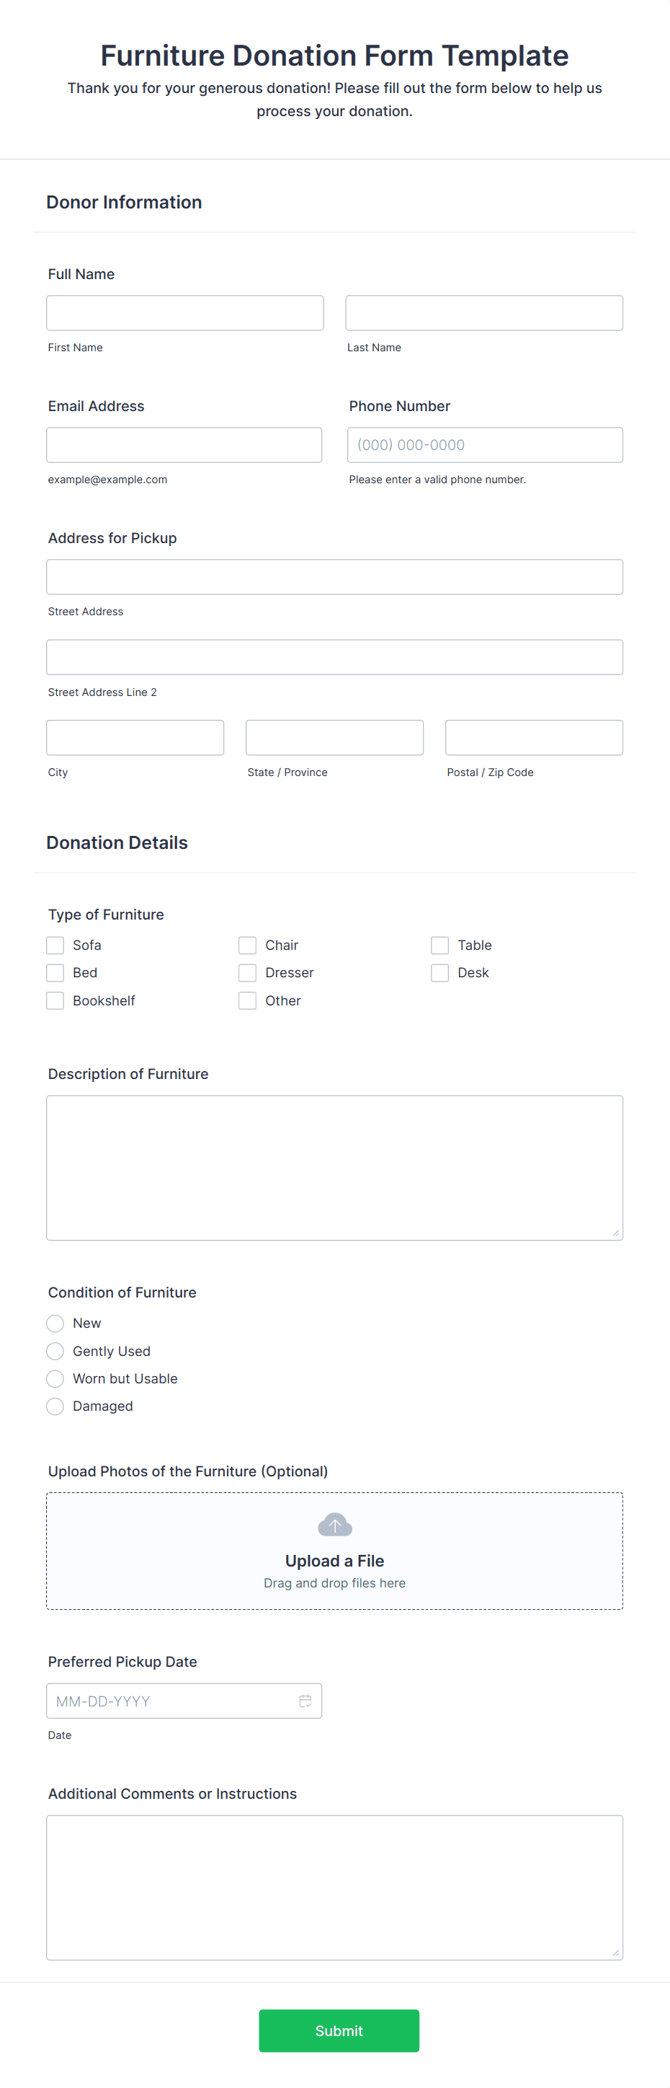This screenshot has width=670, height=2088.
Task: Check the Sofa furniture checkbox
Action: click(54, 945)
